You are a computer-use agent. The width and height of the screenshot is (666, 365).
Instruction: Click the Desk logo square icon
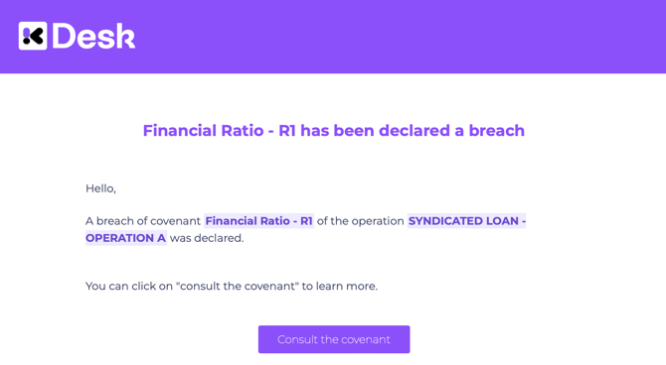coord(33,36)
